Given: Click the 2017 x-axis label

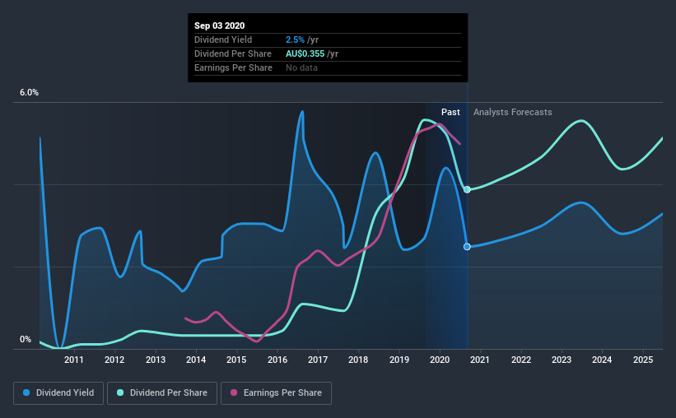Looking at the screenshot, I should [x=318, y=360].
